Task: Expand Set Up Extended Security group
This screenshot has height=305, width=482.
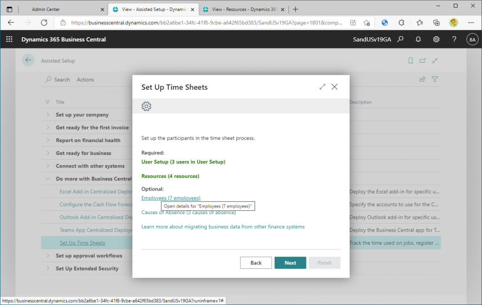Action: coord(48,268)
